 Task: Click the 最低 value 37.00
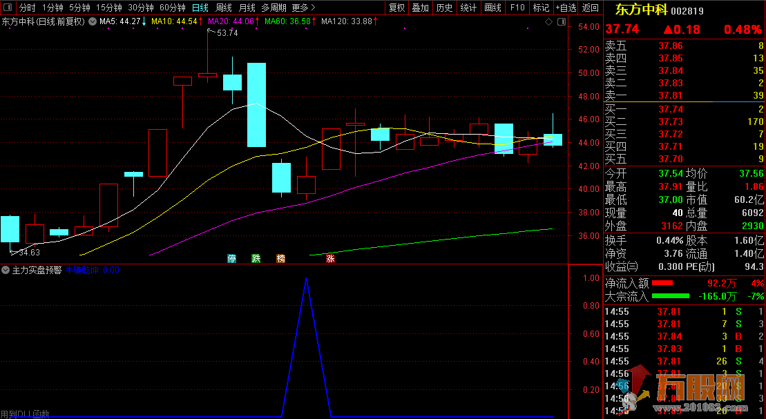click(x=670, y=199)
